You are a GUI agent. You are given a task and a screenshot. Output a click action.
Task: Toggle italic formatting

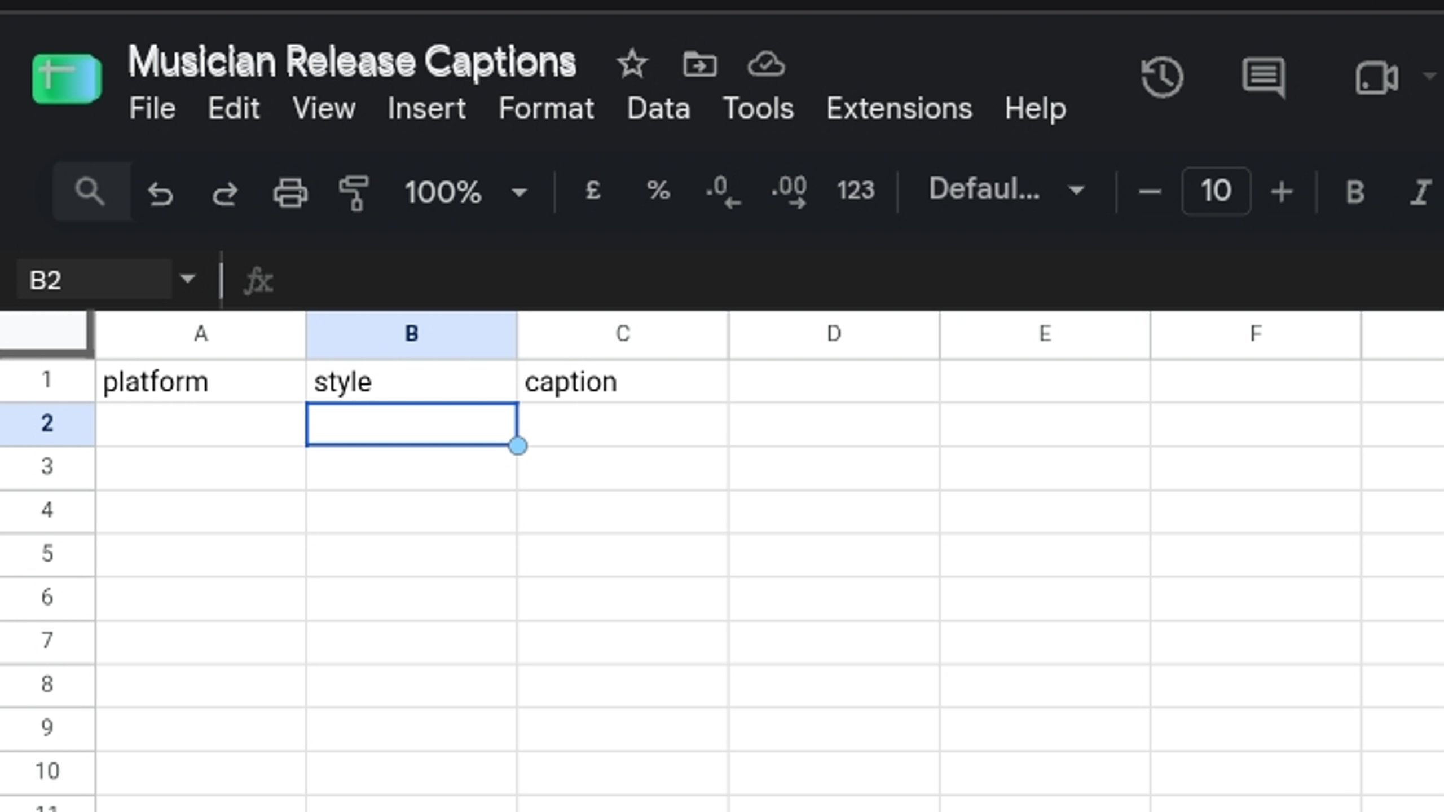pyautogui.click(x=1420, y=192)
